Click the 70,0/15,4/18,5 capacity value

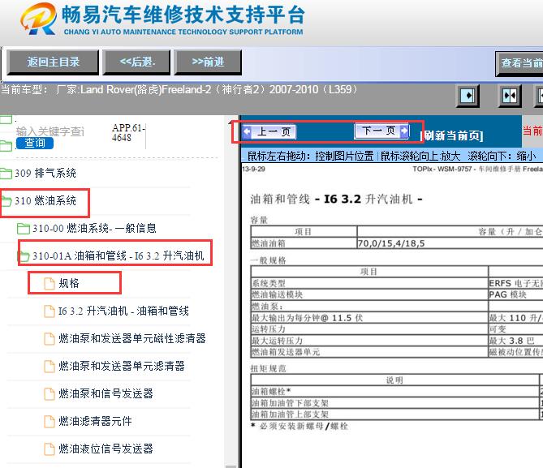tap(391, 243)
